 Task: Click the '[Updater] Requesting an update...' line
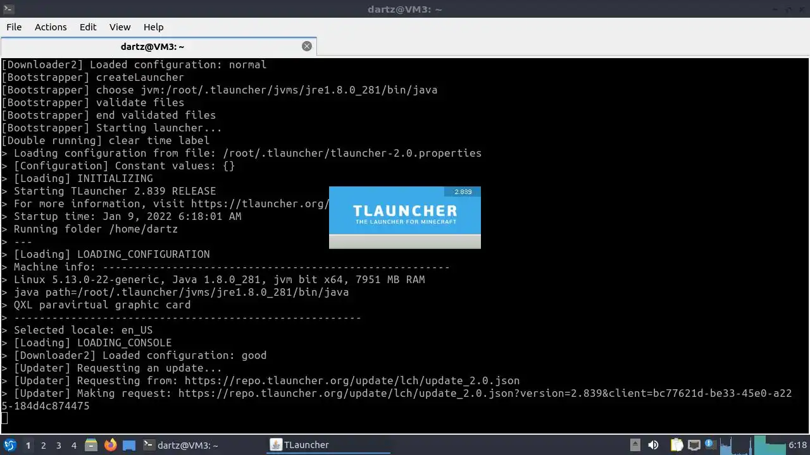click(x=112, y=368)
